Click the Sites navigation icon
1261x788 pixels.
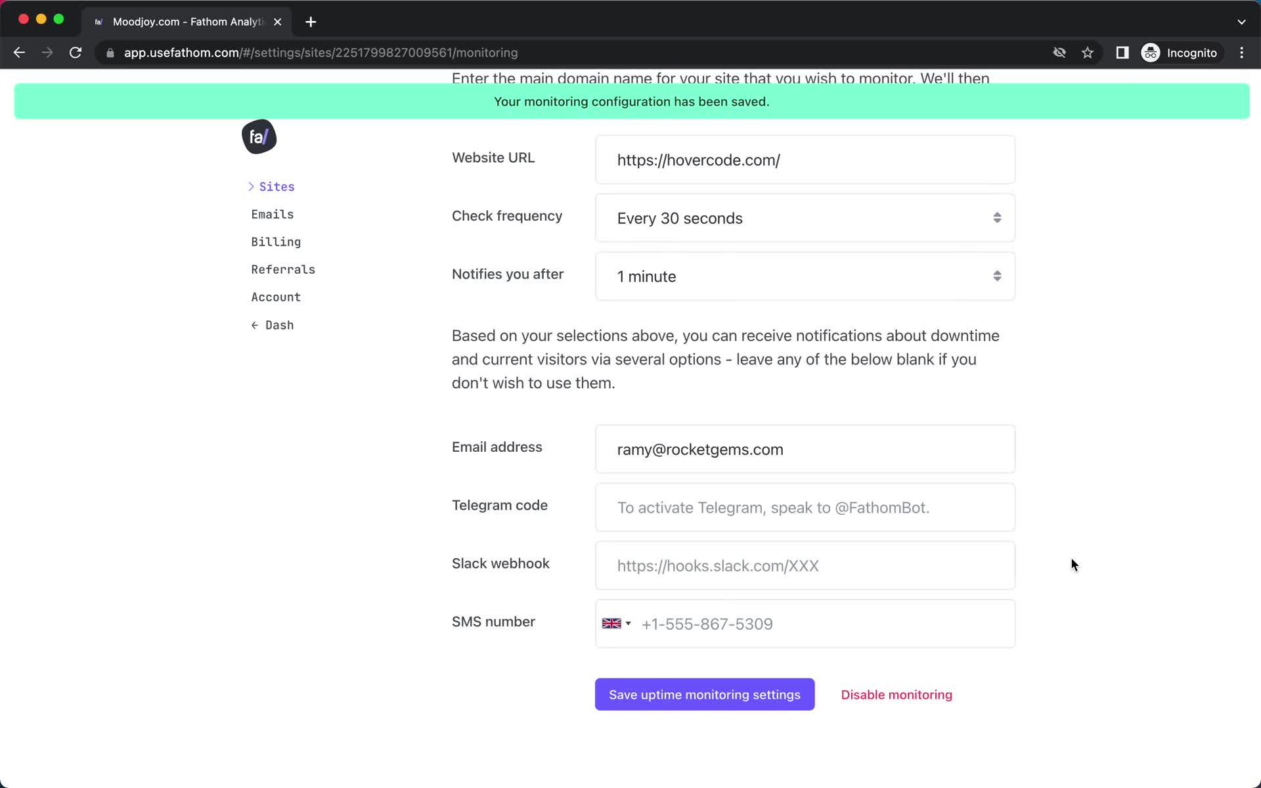[251, 186]
